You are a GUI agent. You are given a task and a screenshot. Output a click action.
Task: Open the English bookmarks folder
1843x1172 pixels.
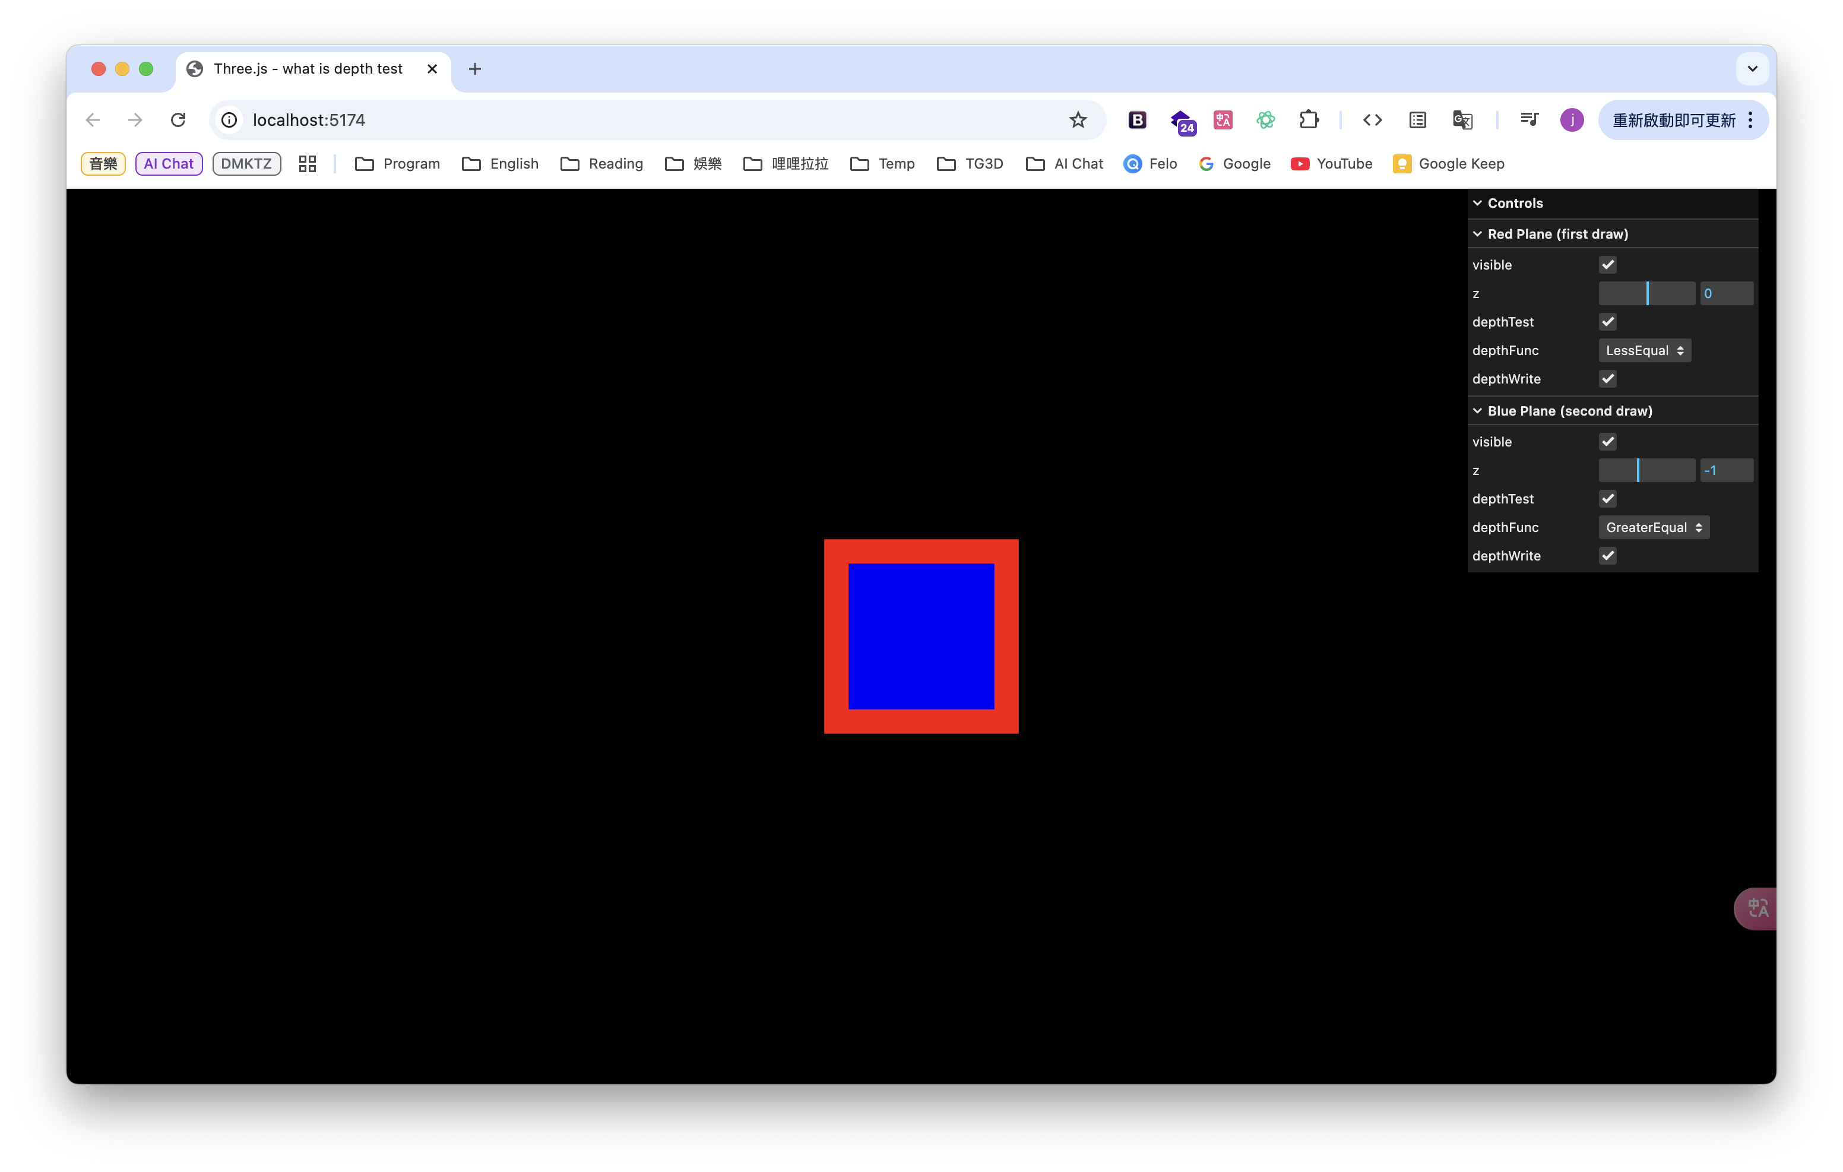coord(501,164)
